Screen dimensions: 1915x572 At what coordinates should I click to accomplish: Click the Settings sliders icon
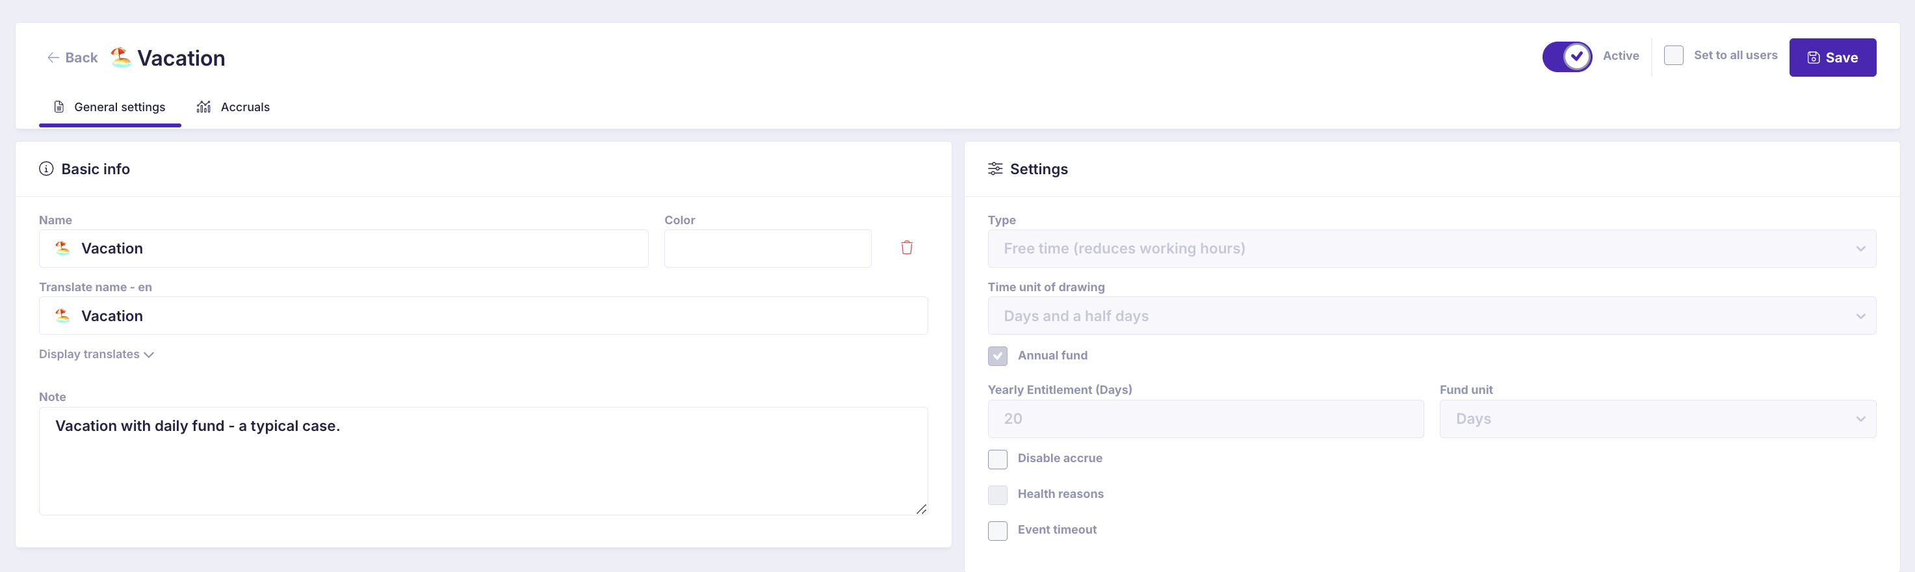click(995, 169)
